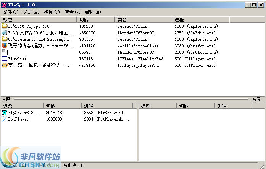Screen dimensions: 266x169
Task: Click 进程 header in left screen pane
Action: (x=107, y=106)
